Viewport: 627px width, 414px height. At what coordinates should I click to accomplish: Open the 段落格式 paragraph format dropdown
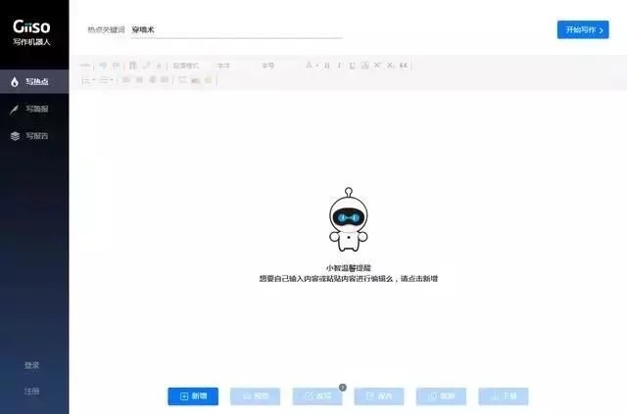coord(189,66)
